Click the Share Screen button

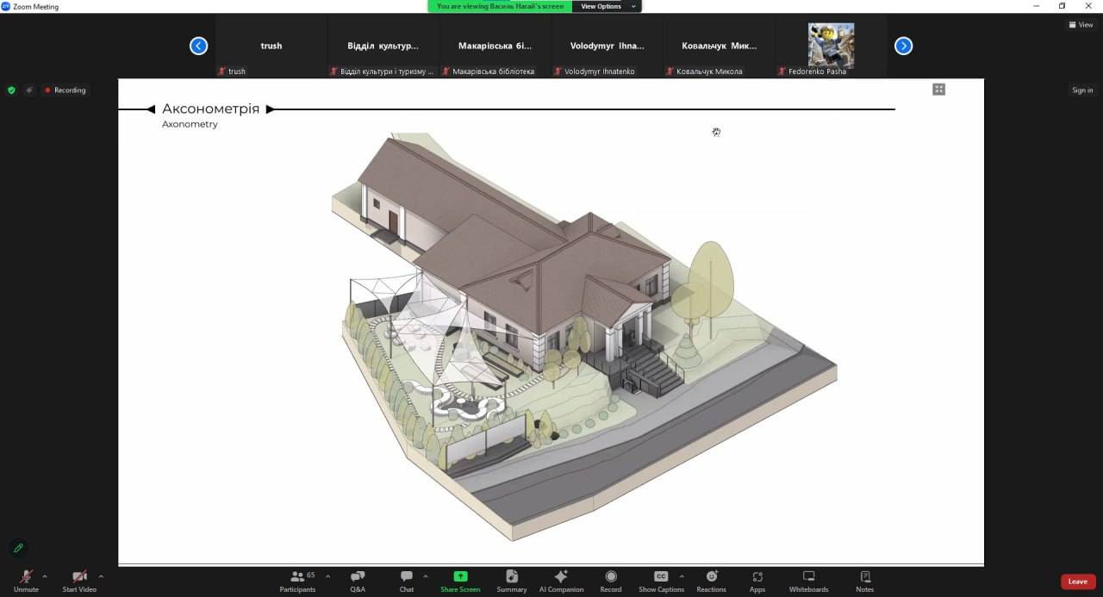click(460, 581)
